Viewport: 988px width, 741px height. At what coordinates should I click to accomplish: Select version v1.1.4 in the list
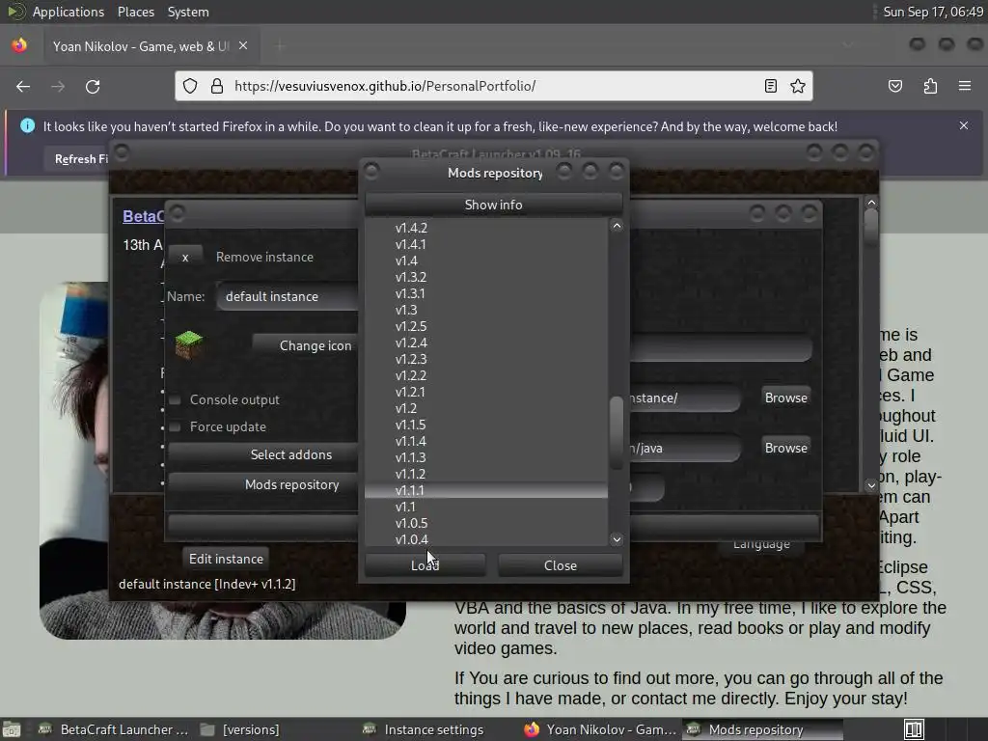pos(486,441)
